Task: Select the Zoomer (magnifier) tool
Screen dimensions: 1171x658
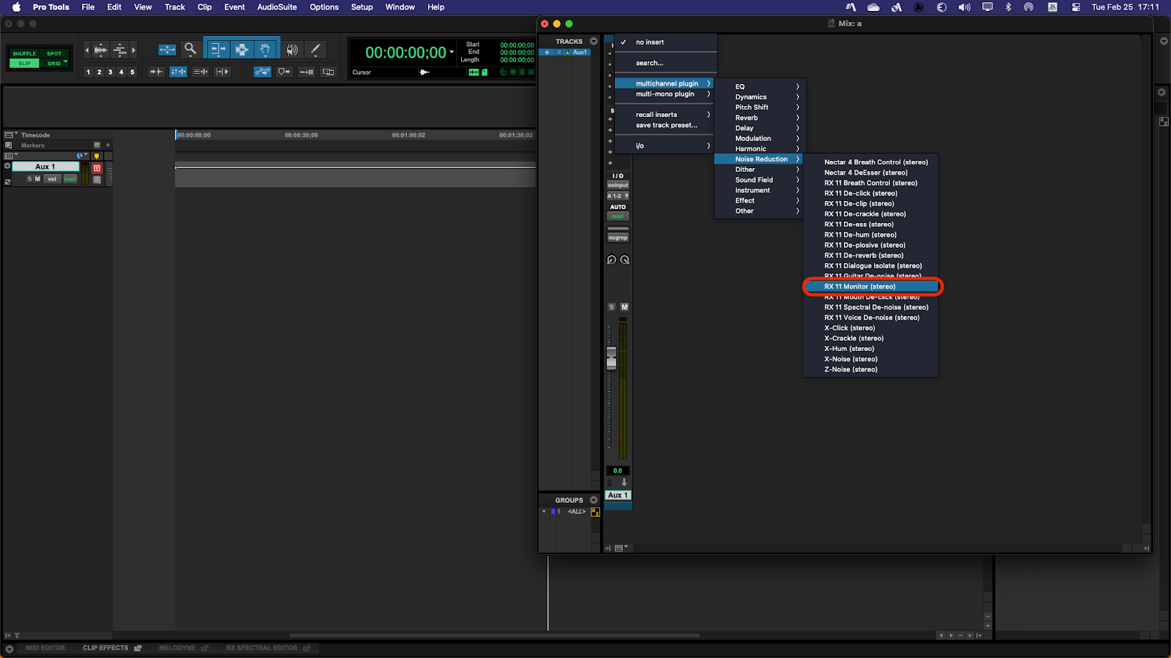Action: point(190,50)
